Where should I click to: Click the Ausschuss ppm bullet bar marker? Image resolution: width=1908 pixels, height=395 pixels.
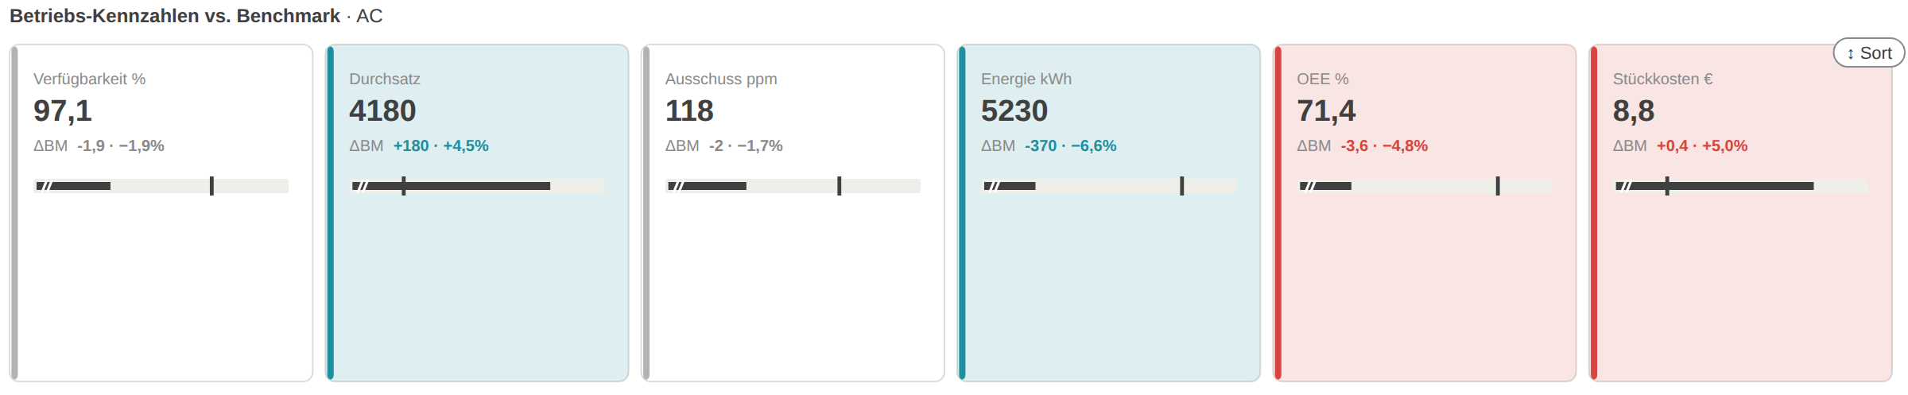tap(840, 186)
